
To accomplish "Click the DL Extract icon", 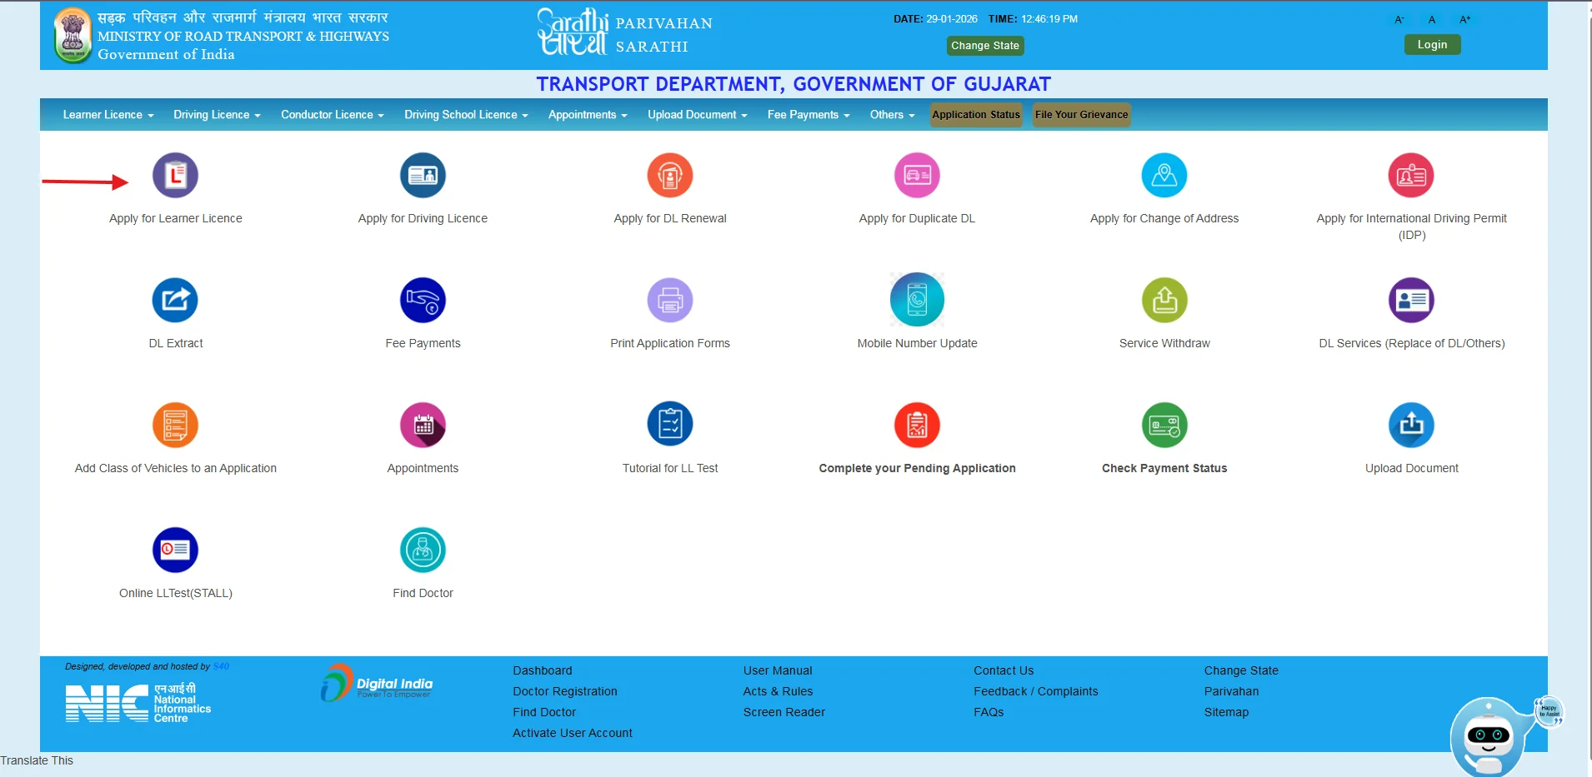I will click(x=175, y=301).
